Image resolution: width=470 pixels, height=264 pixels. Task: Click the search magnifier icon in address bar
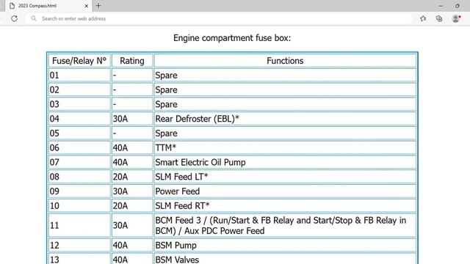click(34, 18)
